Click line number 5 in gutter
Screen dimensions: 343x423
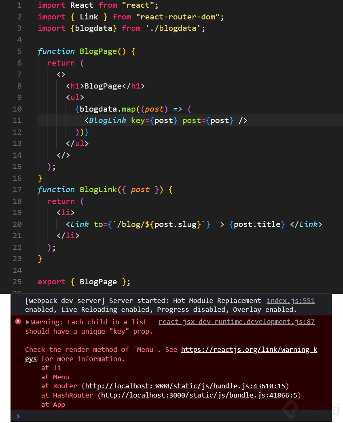coord(19,51)
